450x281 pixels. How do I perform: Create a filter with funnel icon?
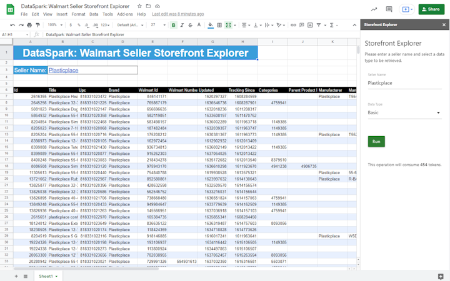coord(319,25)
